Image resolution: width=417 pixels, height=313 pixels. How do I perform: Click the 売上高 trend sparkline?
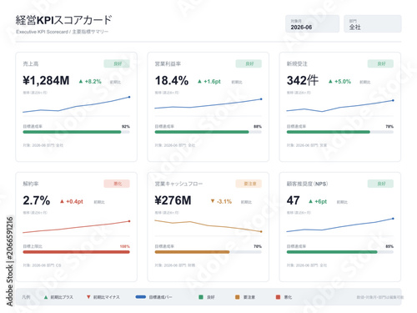(x=76, y=104)
